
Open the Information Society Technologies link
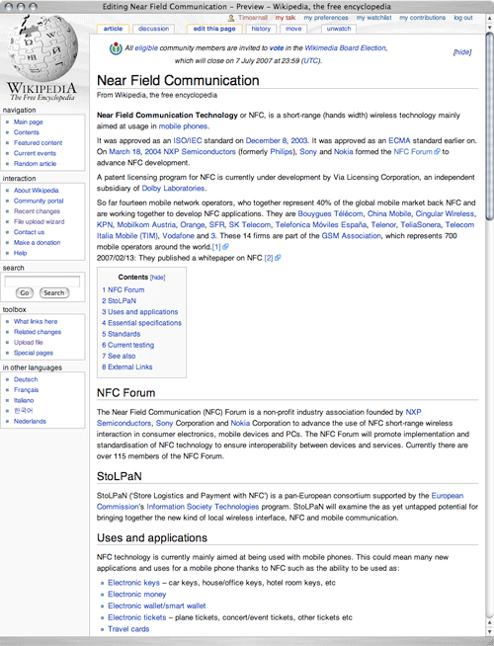click(x=203, y=507)
